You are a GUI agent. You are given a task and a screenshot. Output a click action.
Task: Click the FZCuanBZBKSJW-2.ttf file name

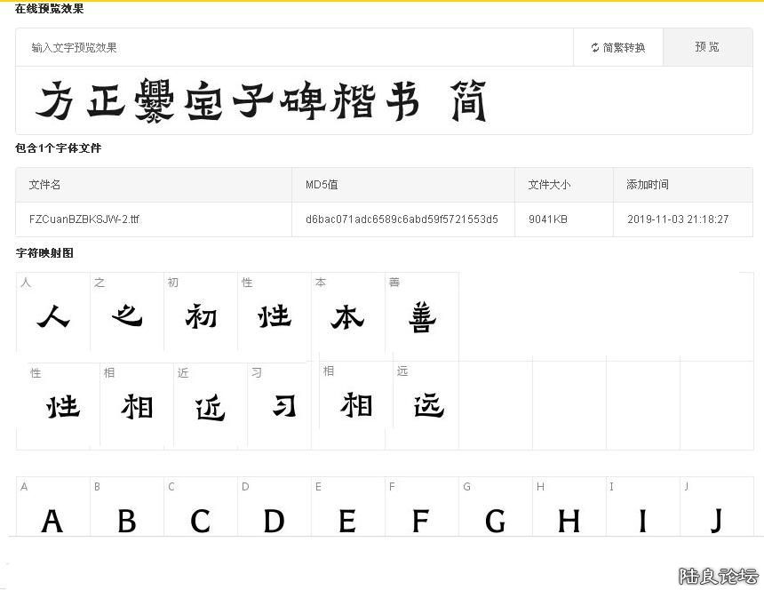[x=84, y=219]
